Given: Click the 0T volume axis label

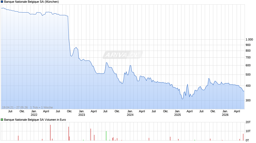Looking at the screenshot, I should coord(247,140).
